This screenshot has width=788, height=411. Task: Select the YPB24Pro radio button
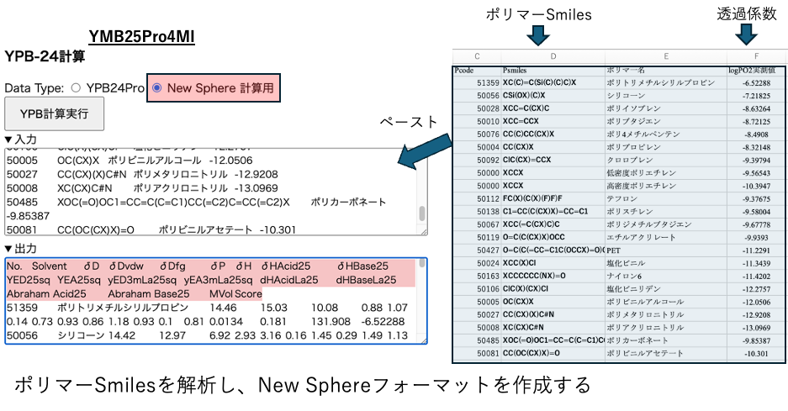pyautogui.click(x=76, y=88)
